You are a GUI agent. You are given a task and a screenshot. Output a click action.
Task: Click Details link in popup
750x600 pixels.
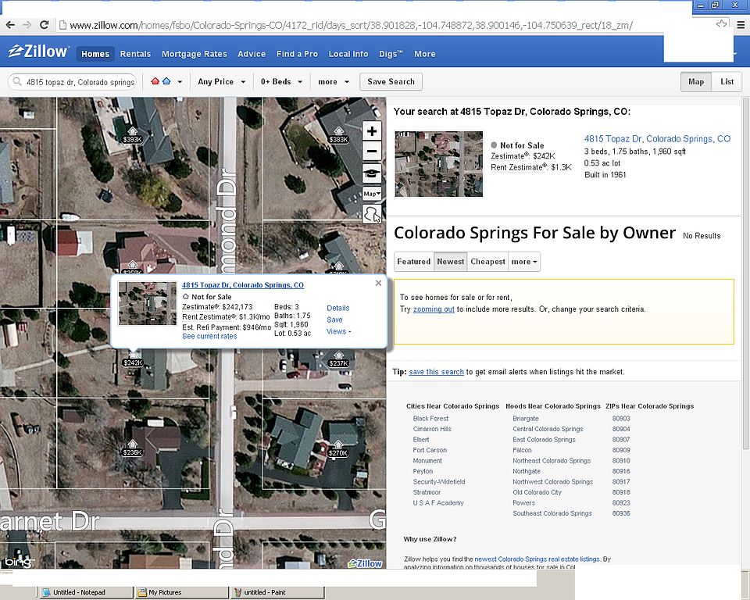click(338, 308)
